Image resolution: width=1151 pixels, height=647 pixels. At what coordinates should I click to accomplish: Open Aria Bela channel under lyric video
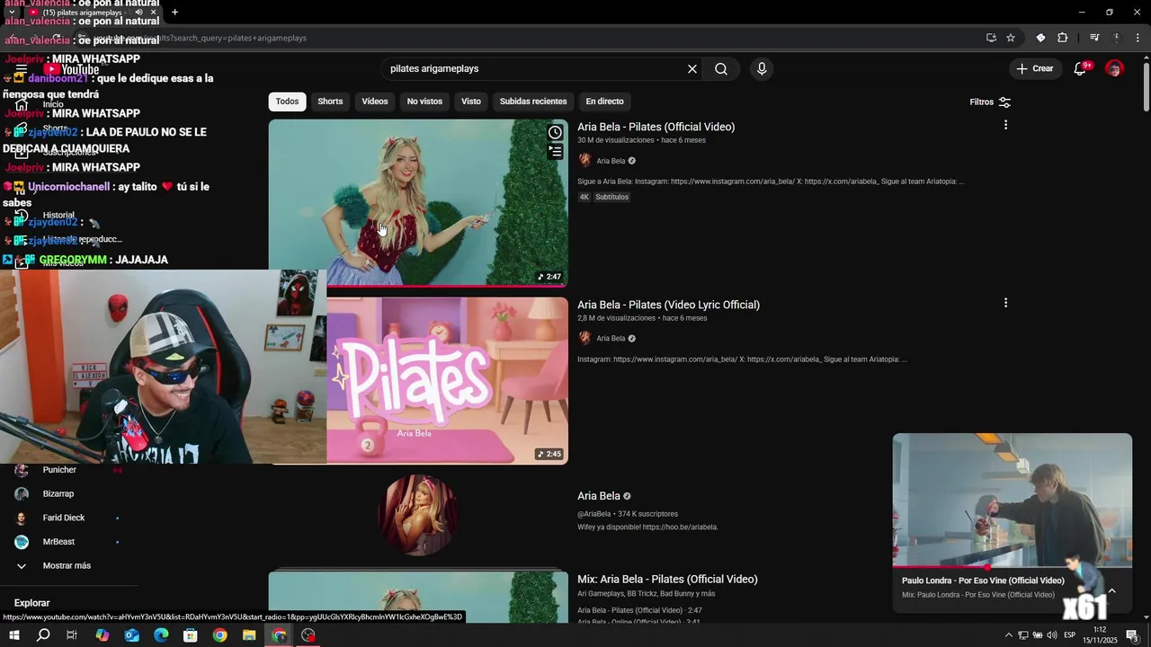pos(611,339)
